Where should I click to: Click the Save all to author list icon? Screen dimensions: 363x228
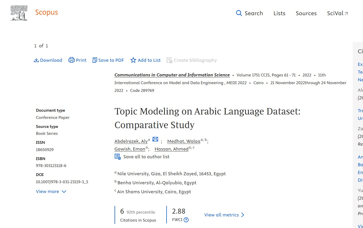[x=118, y=157]
